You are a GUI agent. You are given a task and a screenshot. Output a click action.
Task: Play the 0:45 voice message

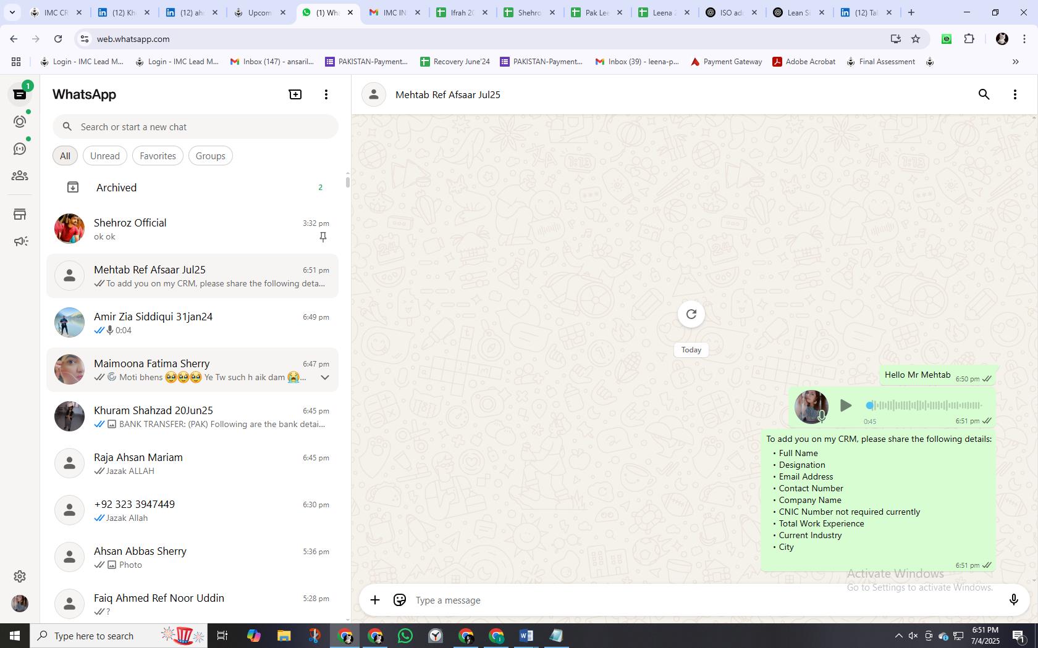pyautogui.click(x=846, y=405)
